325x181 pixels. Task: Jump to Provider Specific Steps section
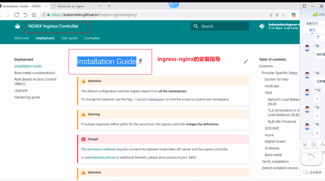point(280,73)
